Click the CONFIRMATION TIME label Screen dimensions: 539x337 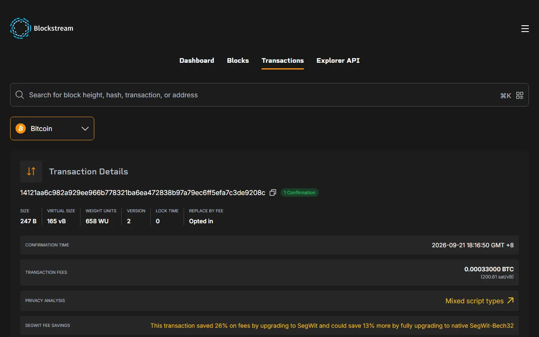(47, 245)
